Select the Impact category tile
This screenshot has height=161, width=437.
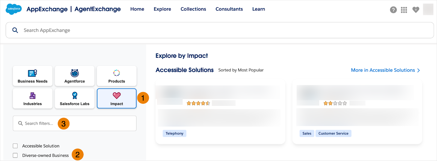pyautogui.click(x=117, y=99)
